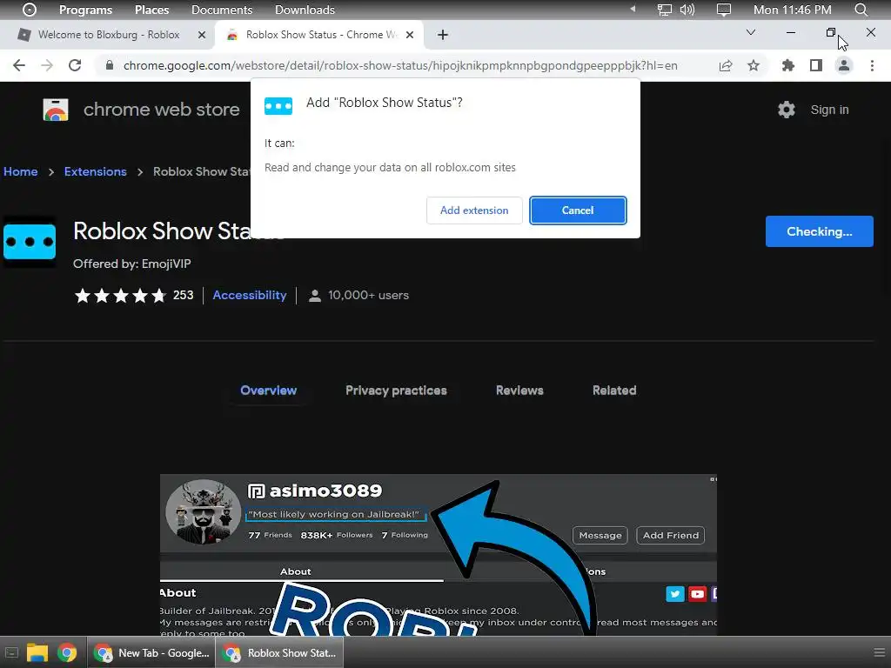Open the Programs menu

tap(86, 10)
